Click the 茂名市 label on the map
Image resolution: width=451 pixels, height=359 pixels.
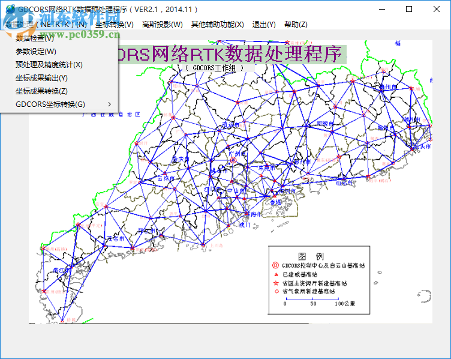(x=116, y=238)
